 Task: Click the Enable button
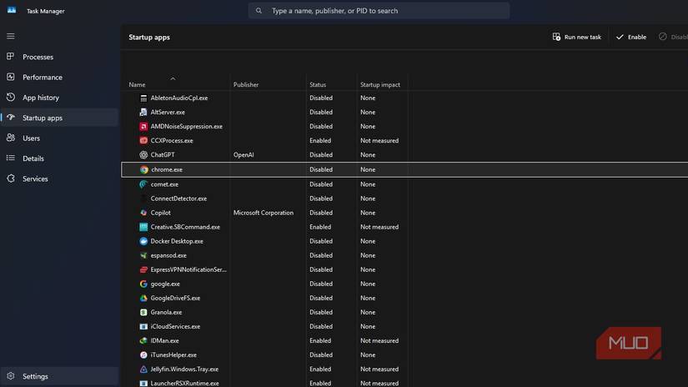click(x=631, y=37)
